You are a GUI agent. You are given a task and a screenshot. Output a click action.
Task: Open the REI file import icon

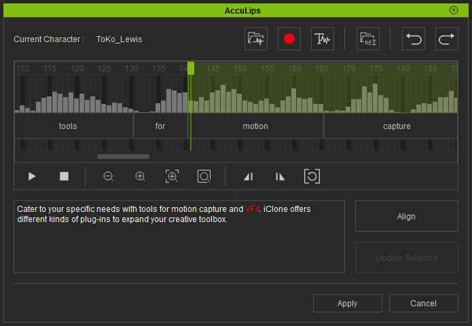[368, 39]
